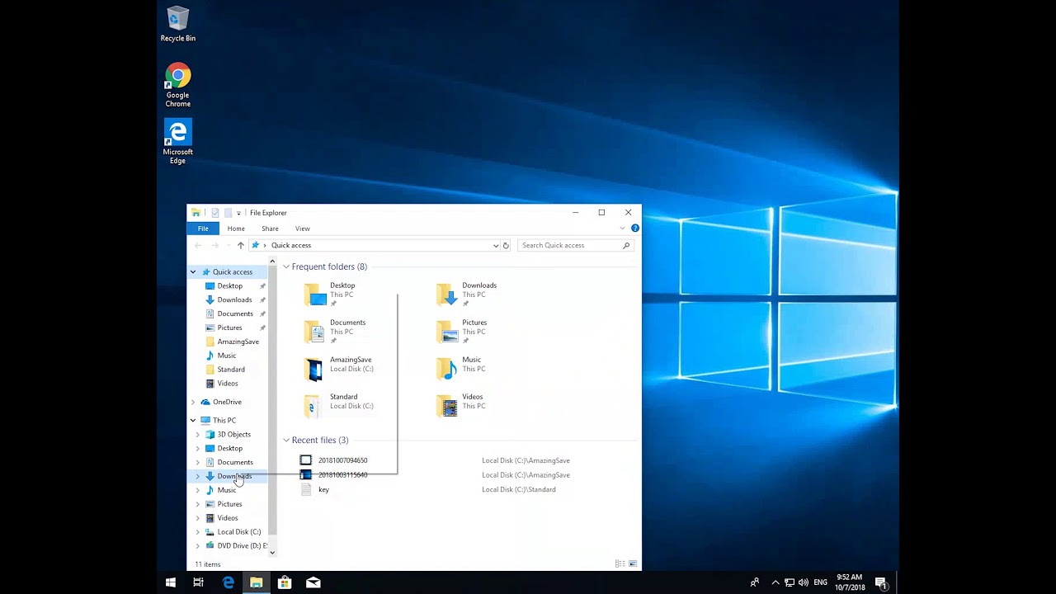Click the volume icon in tray
Screen dimensions: 1056x594
click(x=803, y=582)
